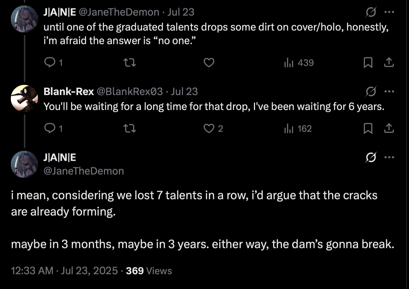
Task: Open more options on main JANE tweet
Action: click(x=389, y=157)
